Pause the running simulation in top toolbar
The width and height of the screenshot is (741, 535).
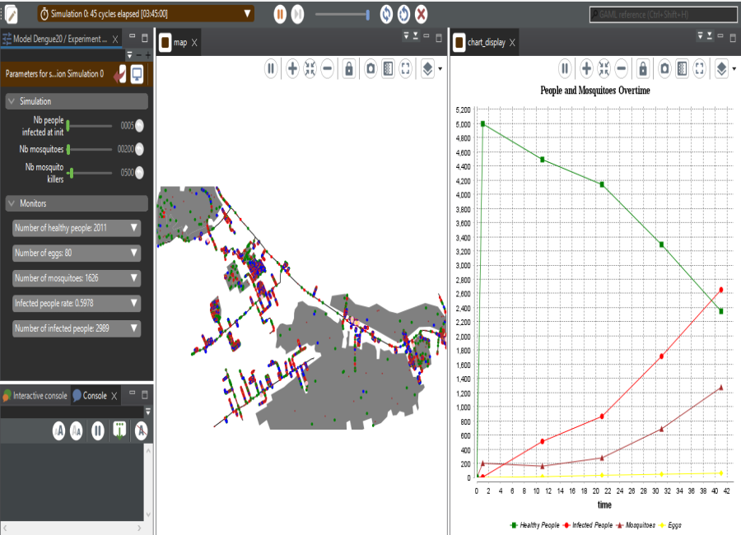pos(279,14)
